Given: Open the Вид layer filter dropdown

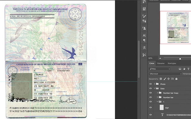Looking at the screenshot, I should pos(159,69).
